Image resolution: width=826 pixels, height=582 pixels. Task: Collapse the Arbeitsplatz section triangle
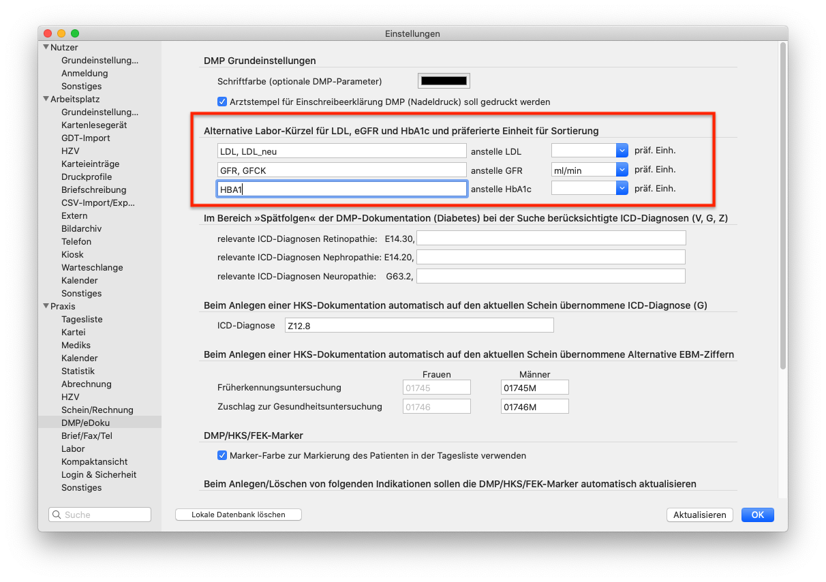click(x=46, y=99)
